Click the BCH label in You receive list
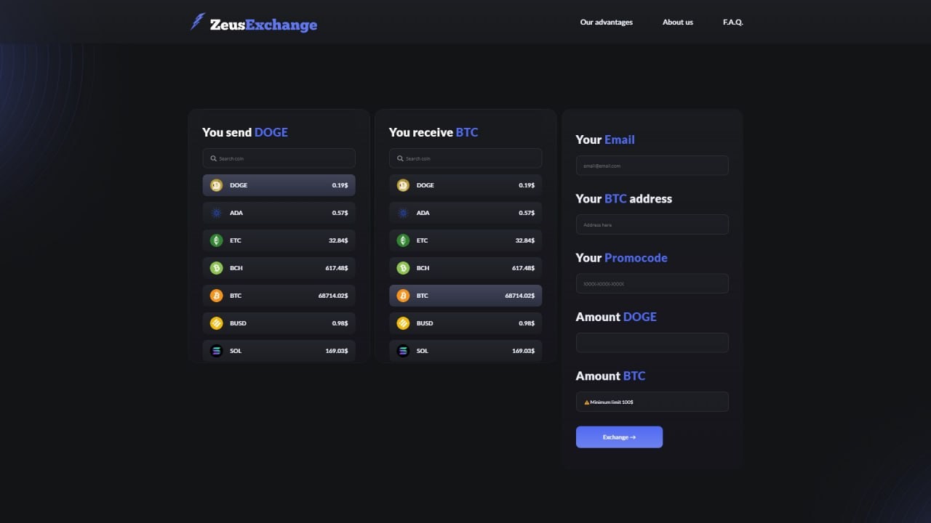This screenshot has height=523, width=931. [423, 268]
